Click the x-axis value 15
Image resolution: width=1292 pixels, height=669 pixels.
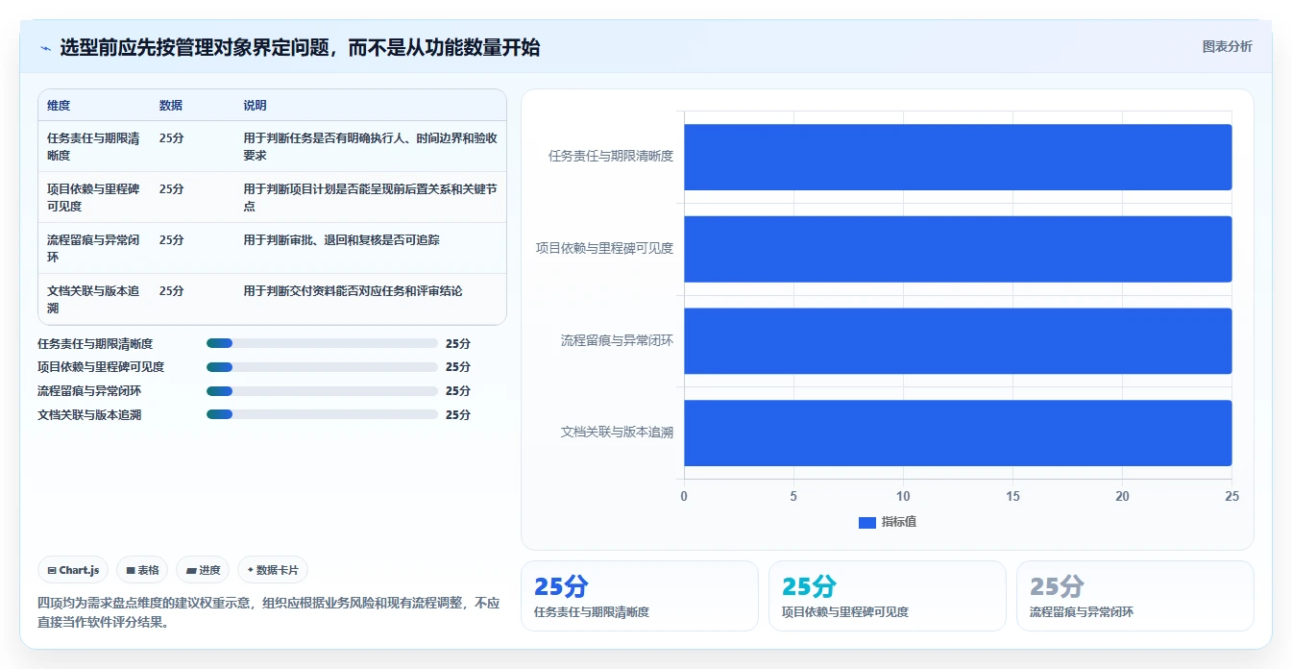[x=1012, y=497]
